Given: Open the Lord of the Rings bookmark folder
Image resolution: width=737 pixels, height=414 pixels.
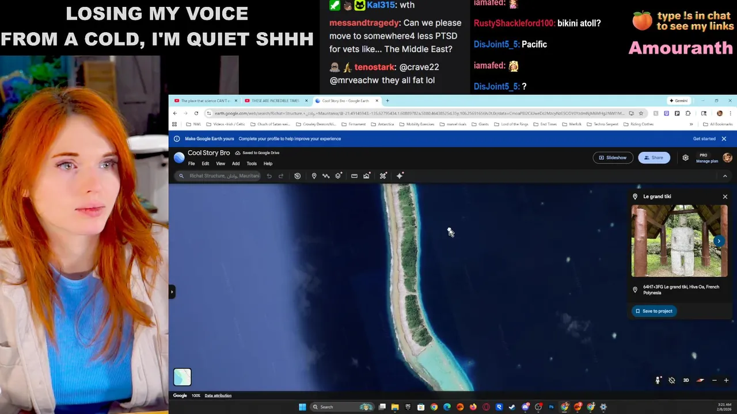Looking at the screenshot, I should pyautogui.click(x=511, y=124).
